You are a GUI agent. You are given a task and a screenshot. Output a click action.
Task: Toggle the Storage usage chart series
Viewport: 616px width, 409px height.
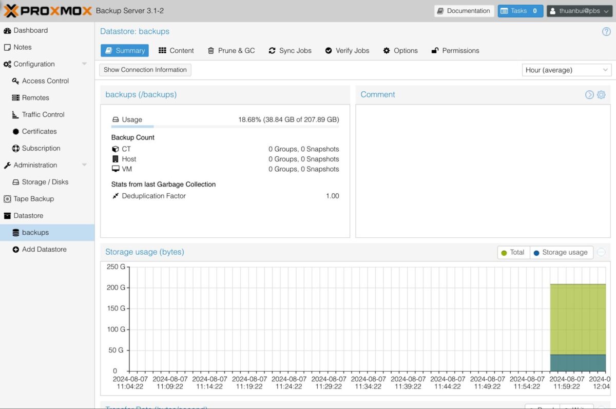point(561,252)
